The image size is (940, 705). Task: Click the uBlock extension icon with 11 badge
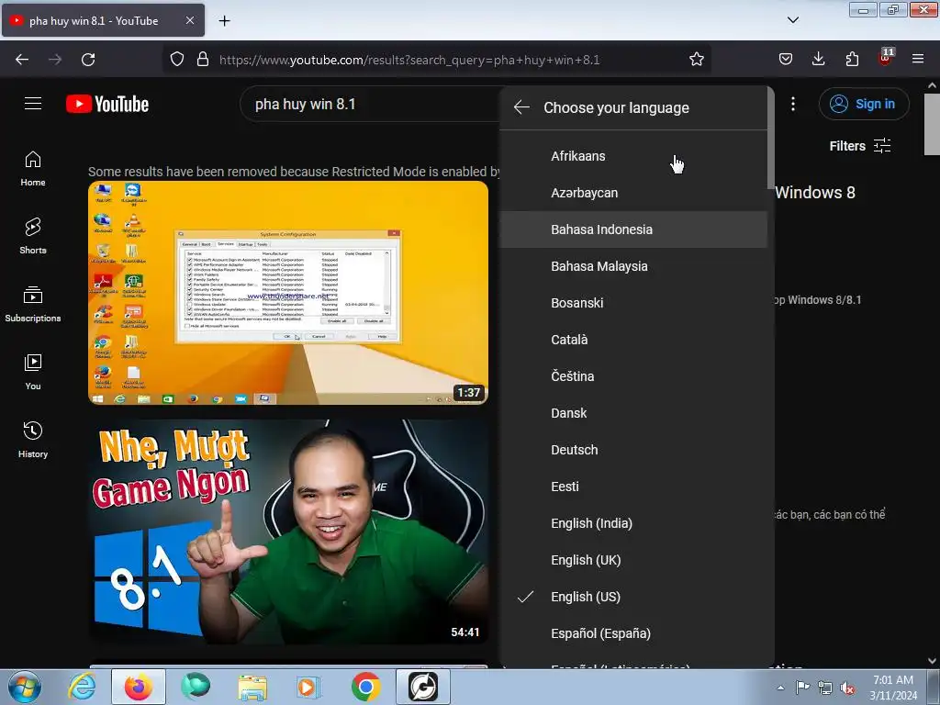click(x=886, y=58)
